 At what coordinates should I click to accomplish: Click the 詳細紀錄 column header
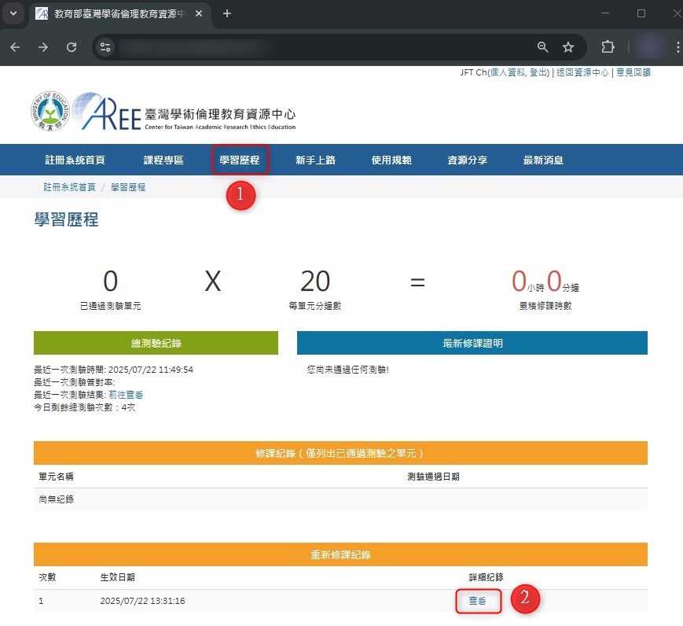486,577
